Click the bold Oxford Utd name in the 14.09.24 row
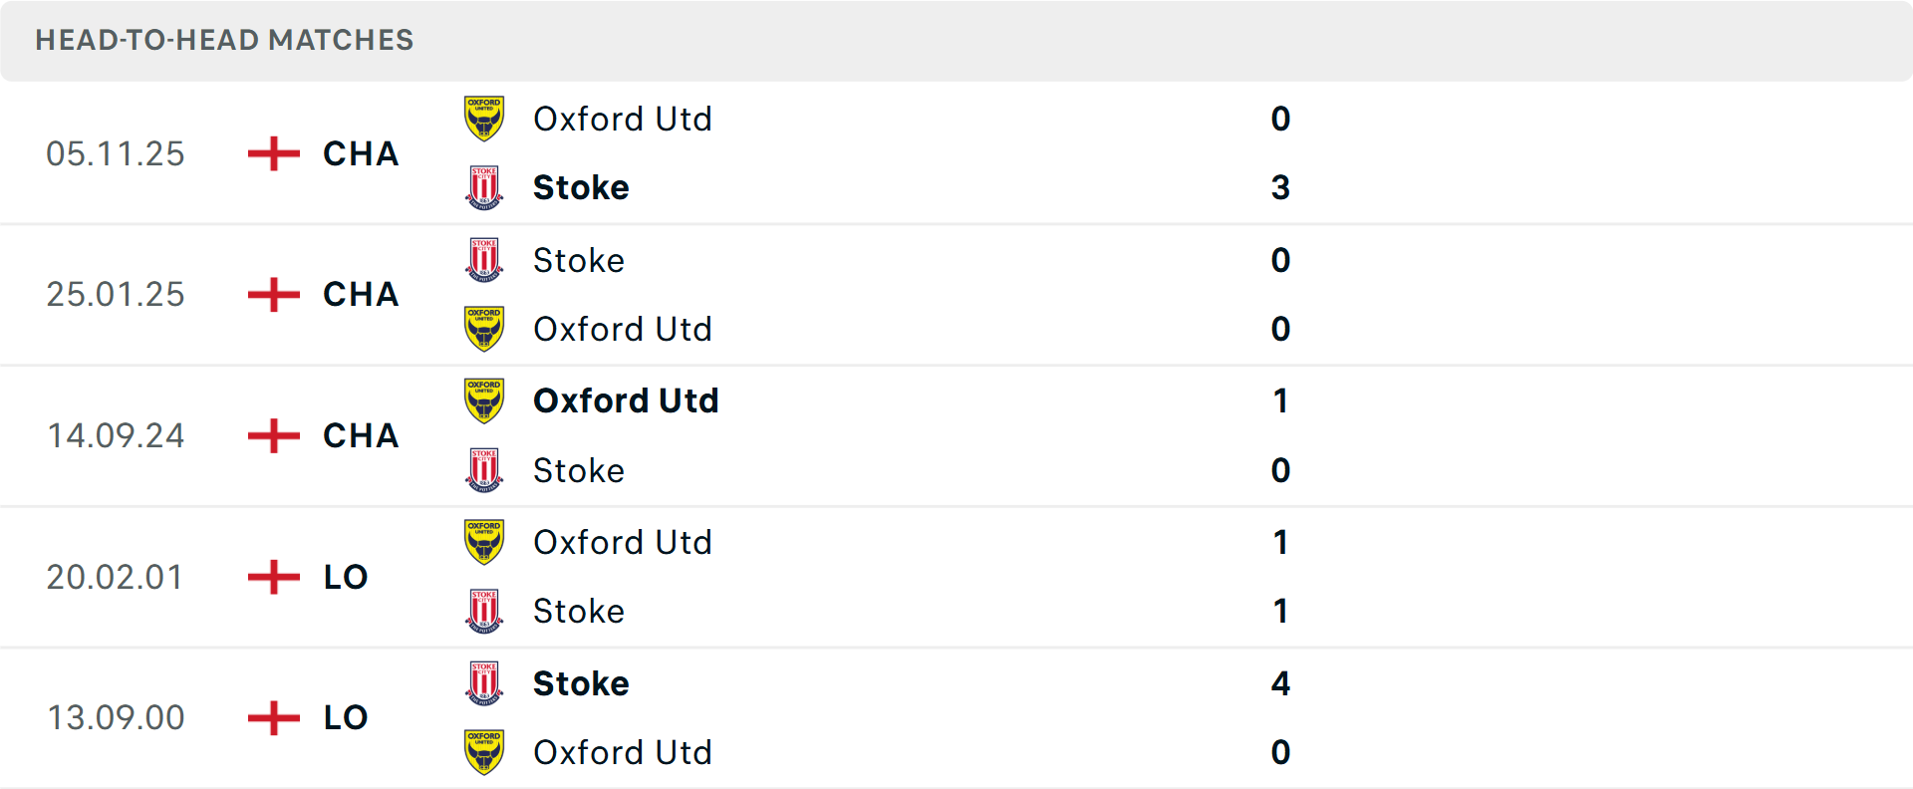 click(x=626, y=400)
